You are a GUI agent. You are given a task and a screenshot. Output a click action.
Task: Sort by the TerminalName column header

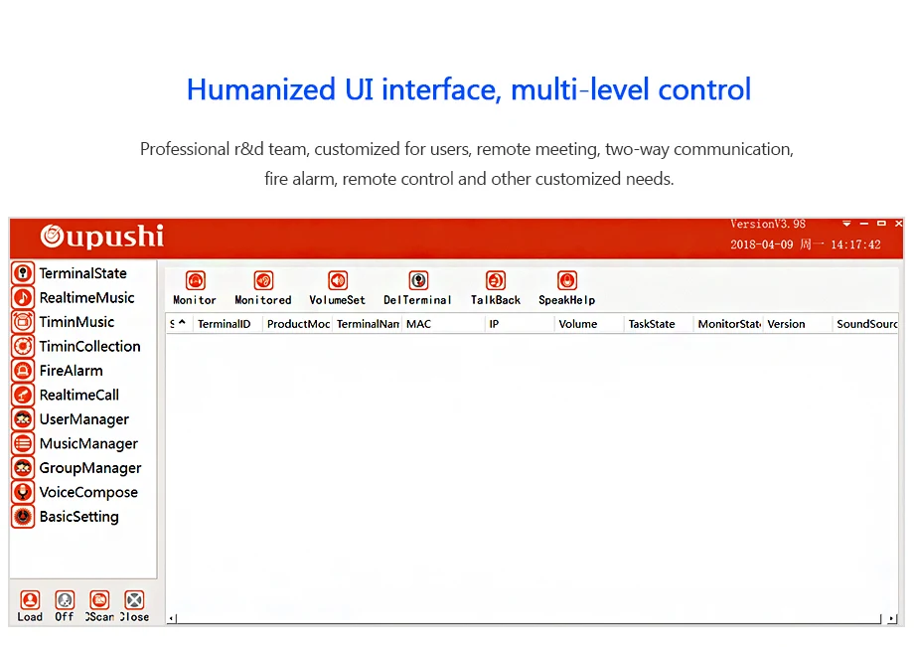point(368,324)
